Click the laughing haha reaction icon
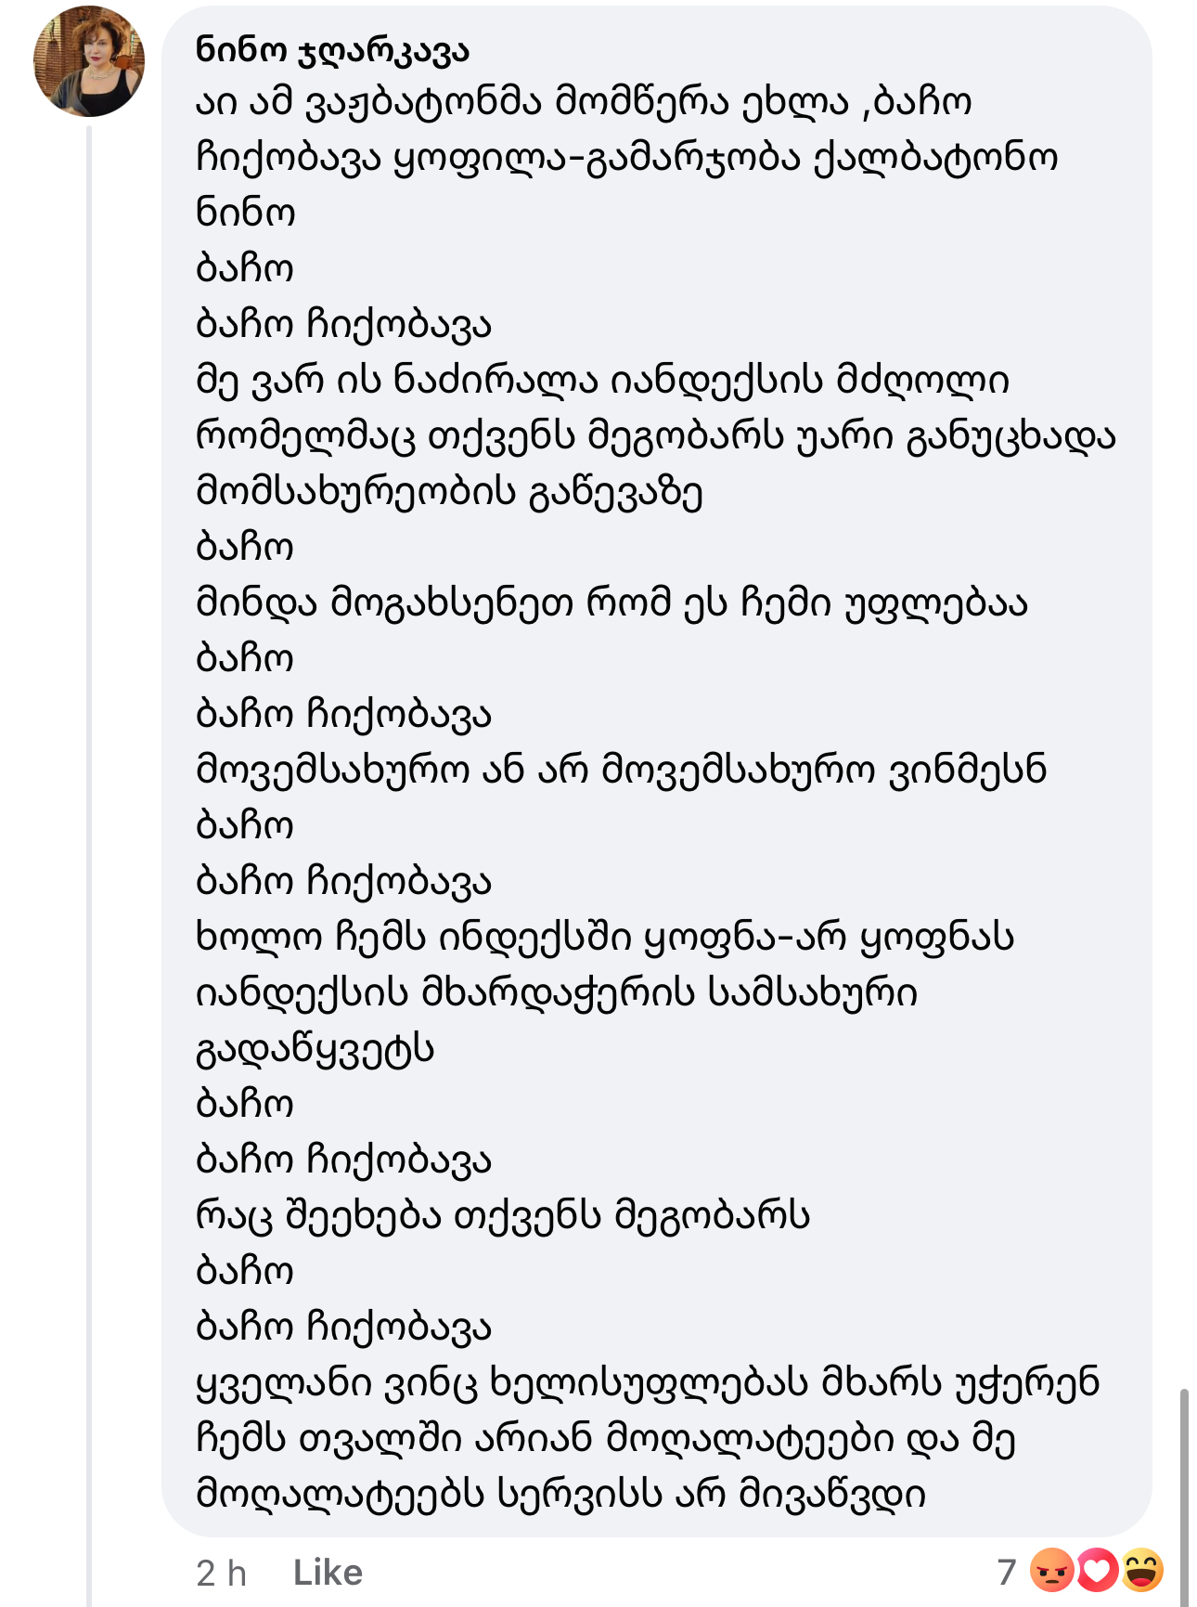This screenshot has width=1197, height=1607. click(1141, 1571)
